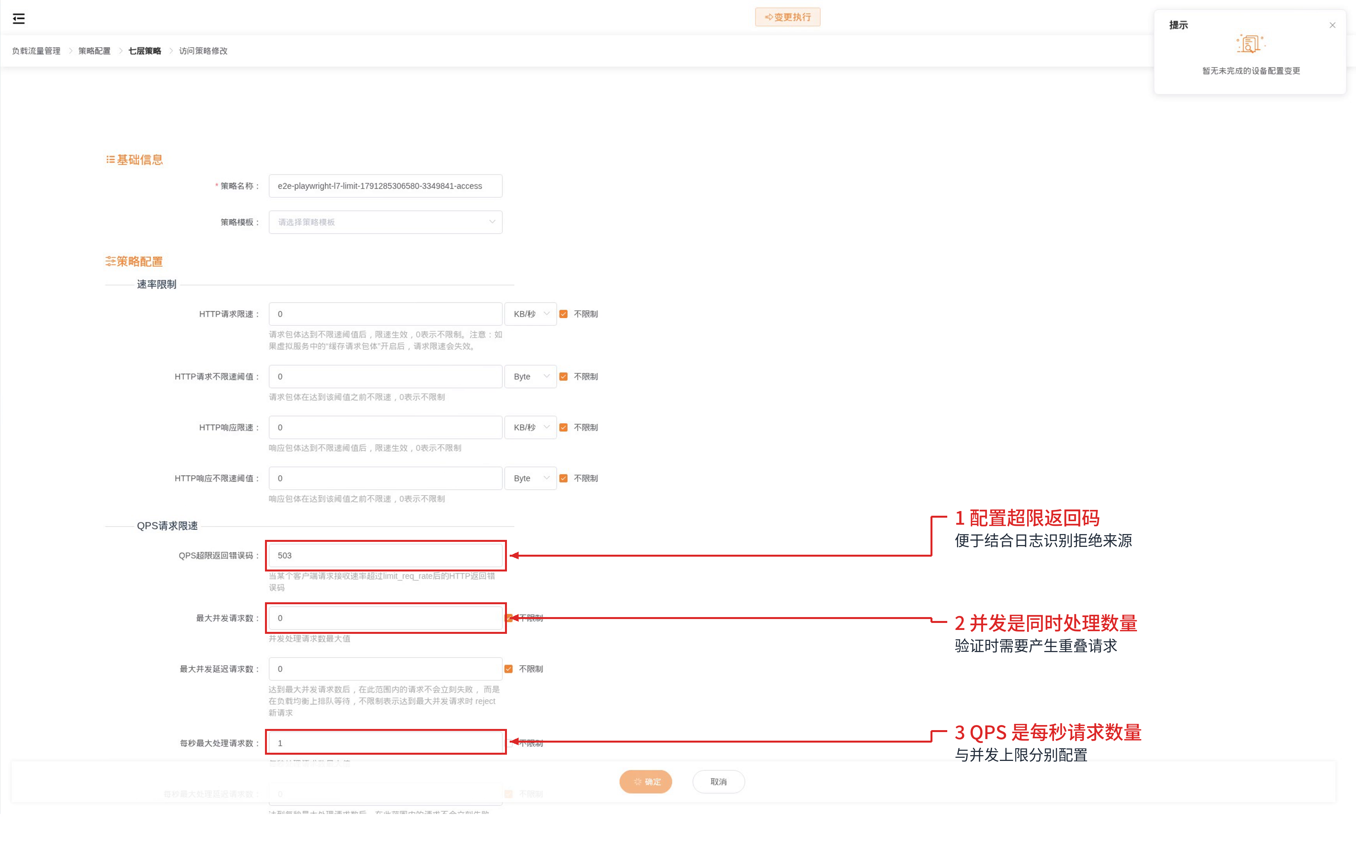The image size is (1356, 842).
Task: Open the 策略模板 dropdown
Action: pyautogui.click(x=385, y=222)
